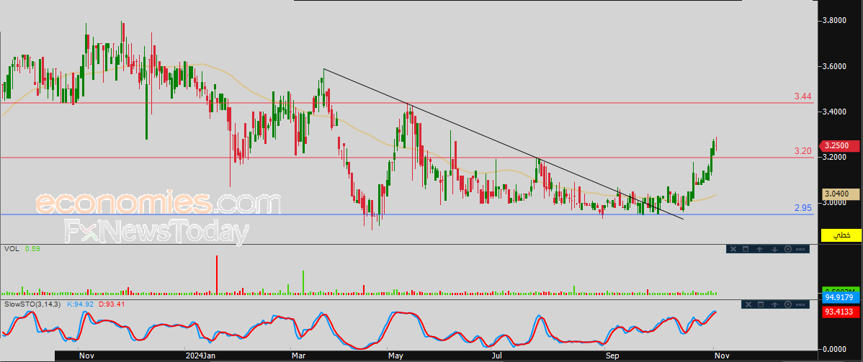The height and width of the screenshot is (362, 863).
Task: Open SlowSTO indicator settings gear
Action: [x=788, y=304]
